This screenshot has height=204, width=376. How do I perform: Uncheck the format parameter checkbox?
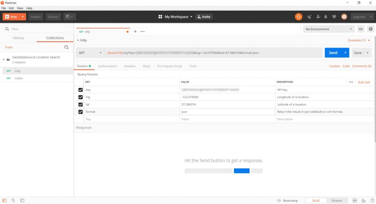click(80, 112)
